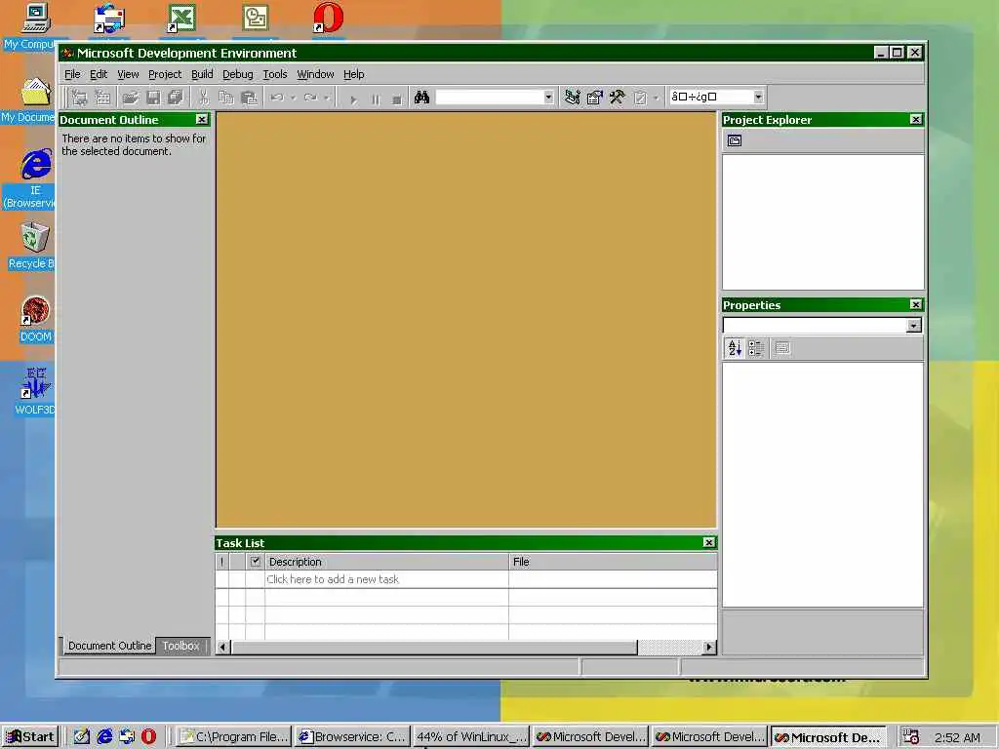Screen dimensions: 999x749
Task: Click the Save toolbar icon
Action: pos(153,98)
